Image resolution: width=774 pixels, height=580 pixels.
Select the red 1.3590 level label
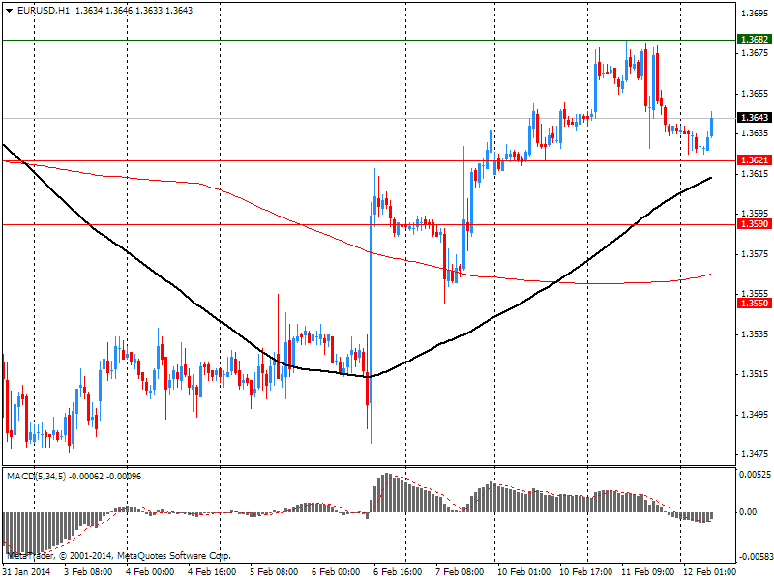(755, 224)
